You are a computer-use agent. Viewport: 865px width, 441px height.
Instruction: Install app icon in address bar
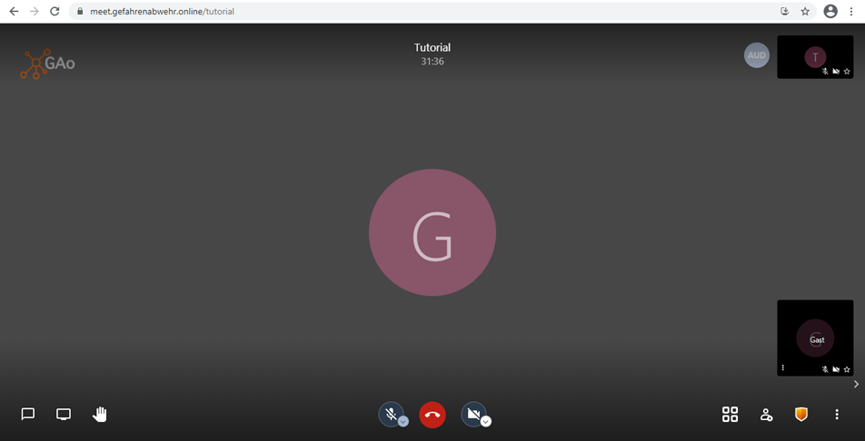784,11
